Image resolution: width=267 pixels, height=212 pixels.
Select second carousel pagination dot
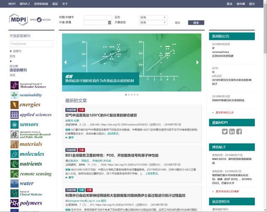coord(129,95)
